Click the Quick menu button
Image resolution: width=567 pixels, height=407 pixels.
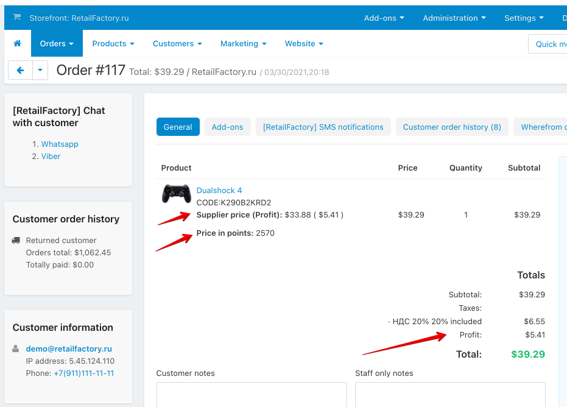(548, 44)
